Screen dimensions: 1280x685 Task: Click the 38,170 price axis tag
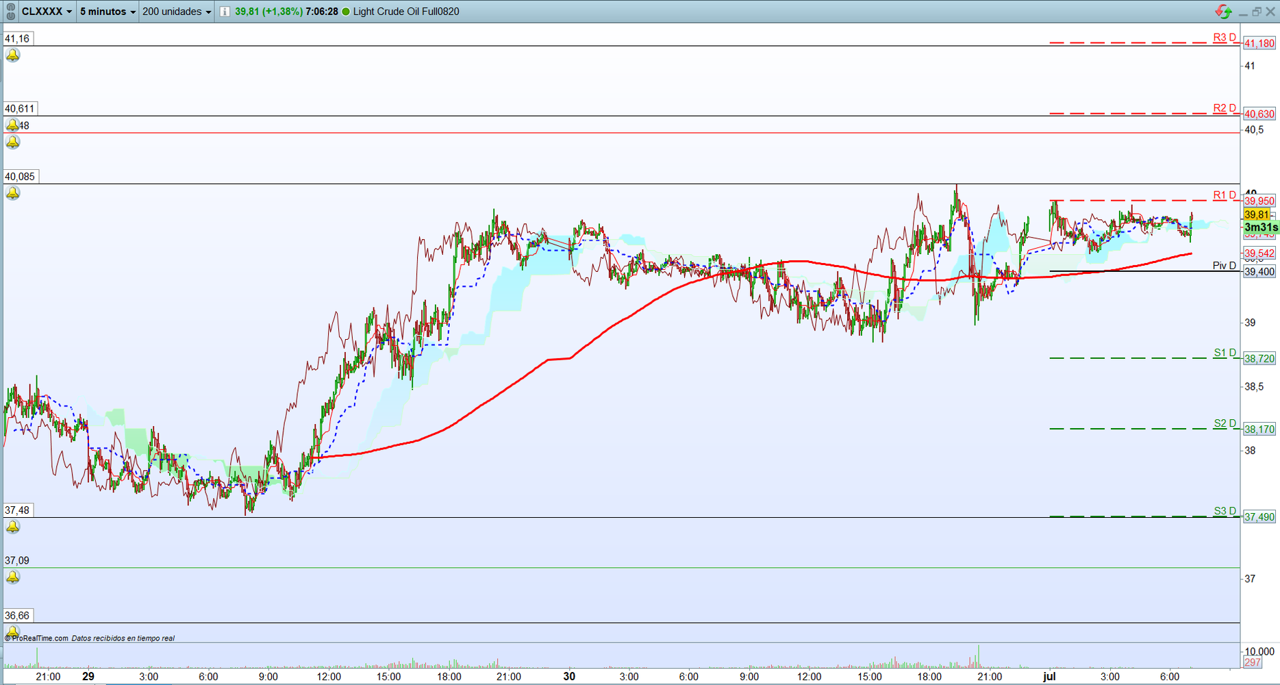[x=1259, y=429]
